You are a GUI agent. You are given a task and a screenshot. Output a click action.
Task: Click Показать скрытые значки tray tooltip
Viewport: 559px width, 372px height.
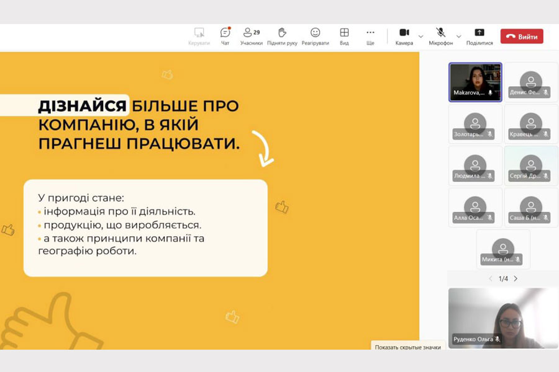pyautogui.click(x=407, y=347)
